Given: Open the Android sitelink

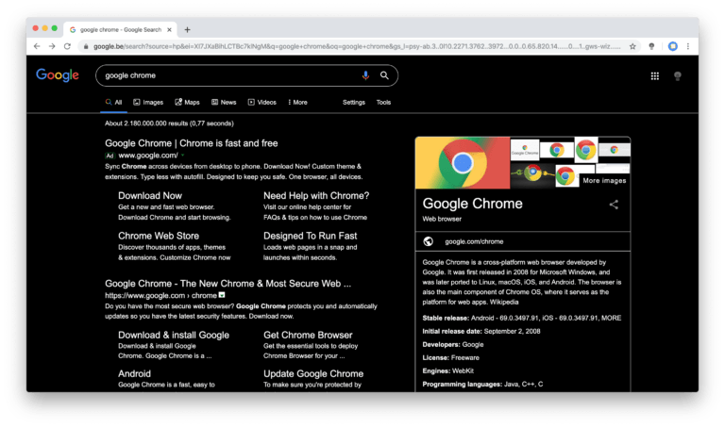Looking at the screenshot, I should coord(134,374).
